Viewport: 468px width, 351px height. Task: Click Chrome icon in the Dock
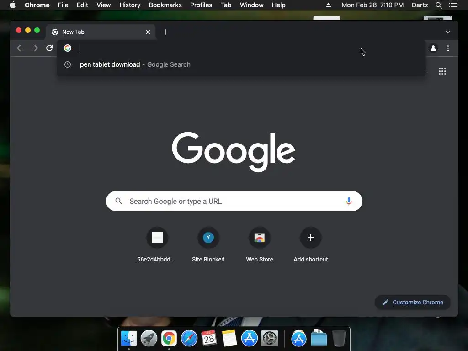coord(169,339)
